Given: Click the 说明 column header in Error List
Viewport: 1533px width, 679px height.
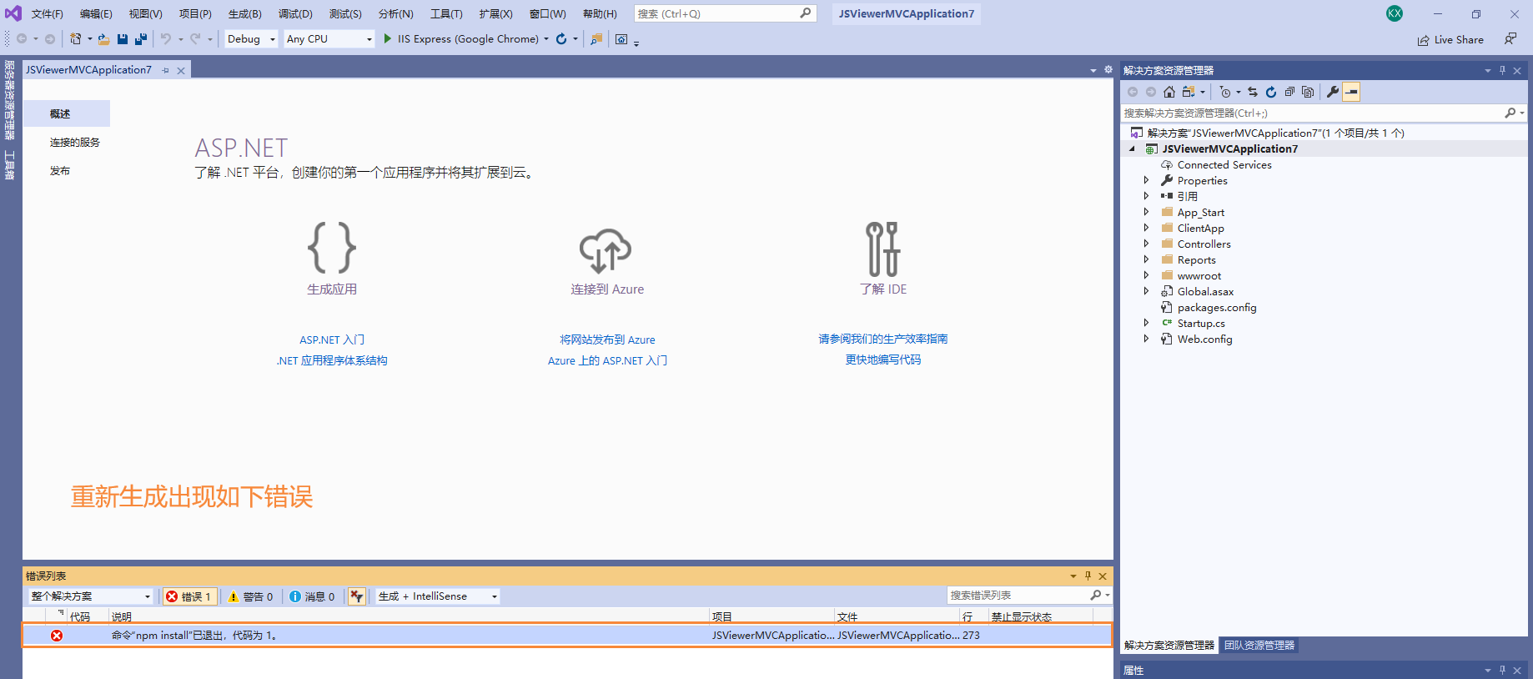Looking at the screenshot, I should [409, 616].
